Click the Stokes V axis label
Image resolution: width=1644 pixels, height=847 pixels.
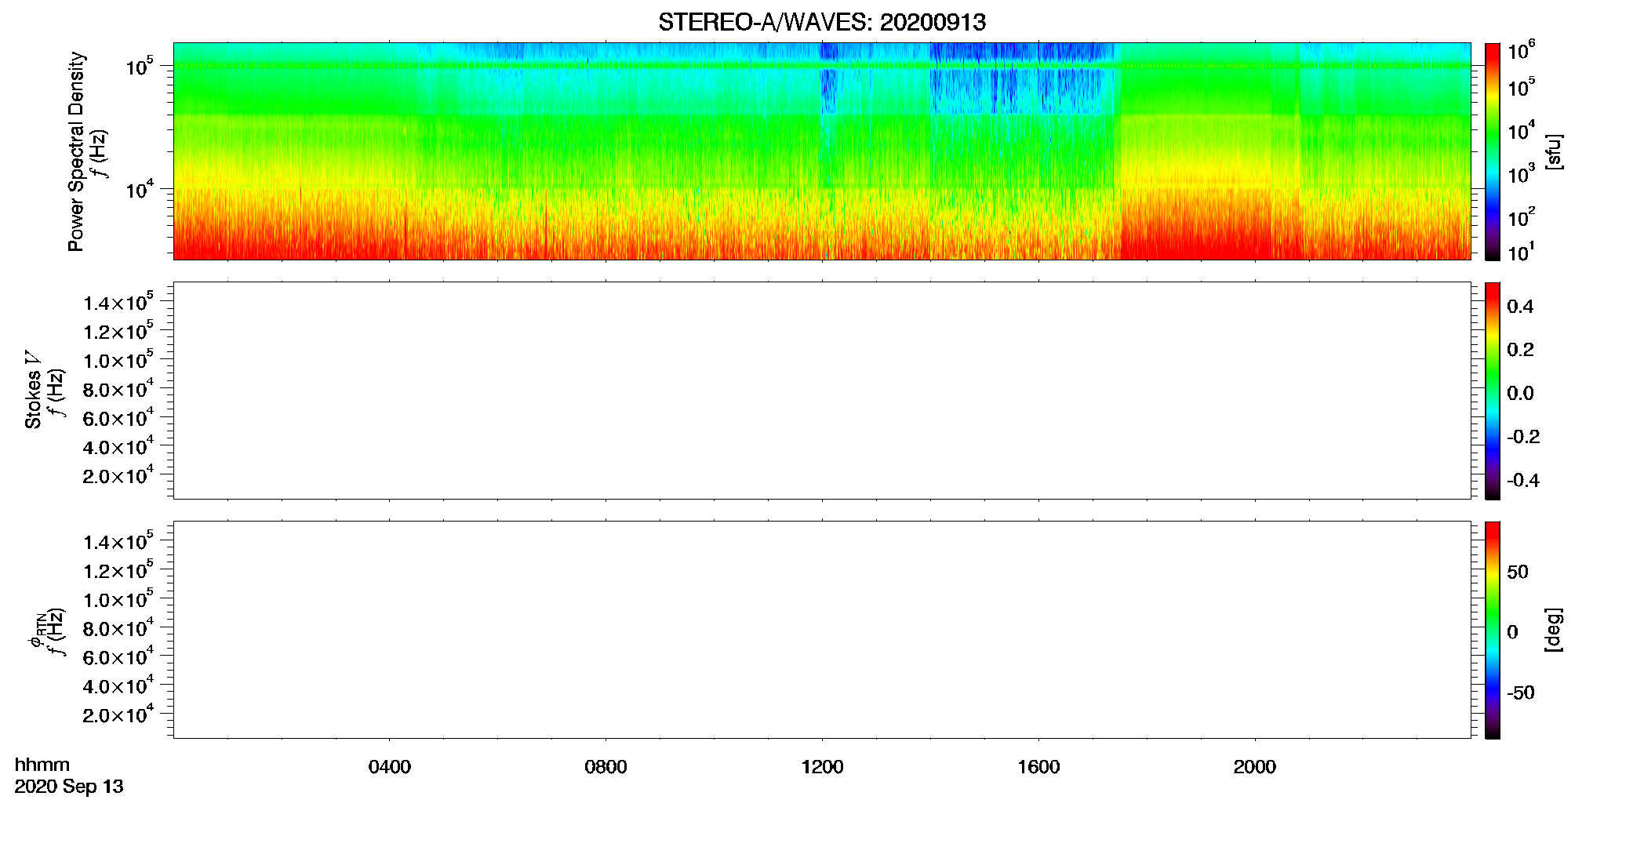(x=33, y=390)
